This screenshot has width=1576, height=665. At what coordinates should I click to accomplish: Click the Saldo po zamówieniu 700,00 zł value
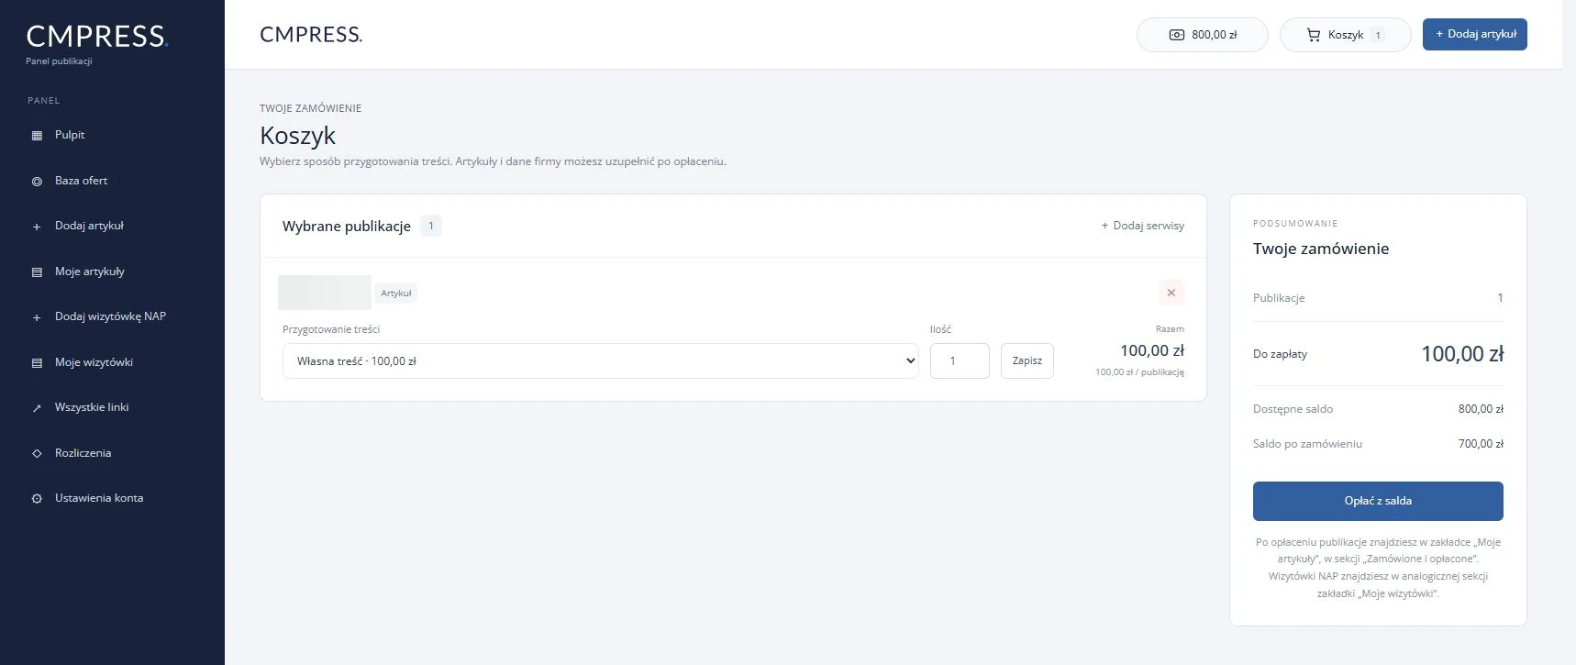coord(1481,444)
